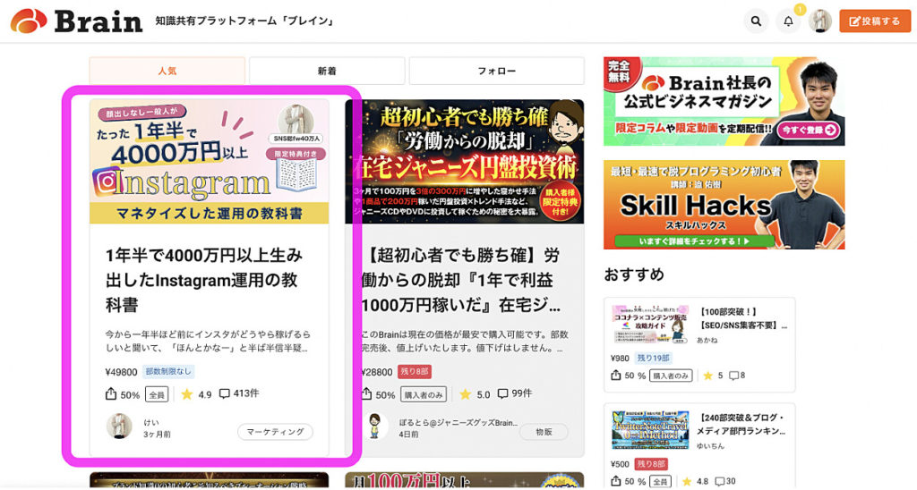Open the notifications bell icon
Image resolution: width=917 pixels, height=490 pixels.
pyautogui.click(x=788, y=21)
